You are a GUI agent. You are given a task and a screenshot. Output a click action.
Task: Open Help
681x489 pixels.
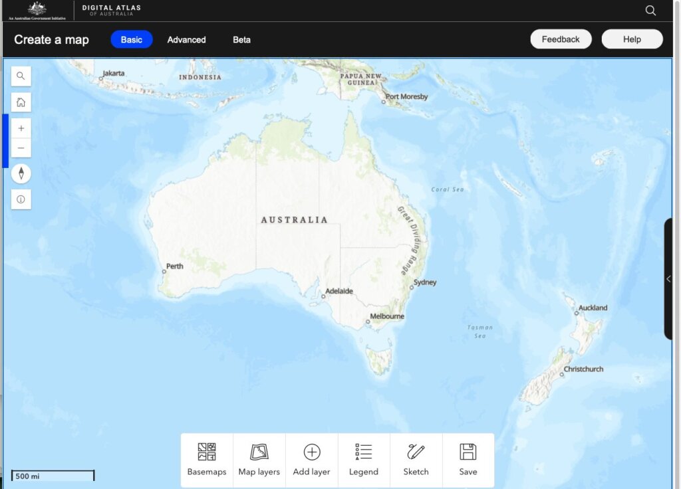pos(632,39)
